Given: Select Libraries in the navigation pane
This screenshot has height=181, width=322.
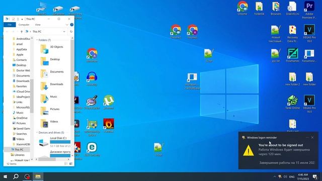Looking at the screenshot, I should (x=18, y=155).
